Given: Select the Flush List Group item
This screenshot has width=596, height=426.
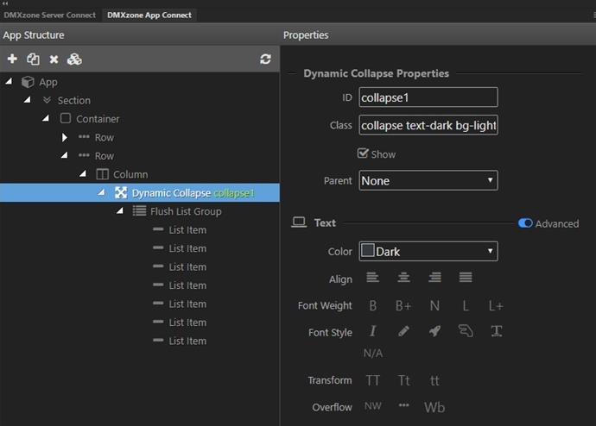Looking at the screenshot, I should 186,211.
